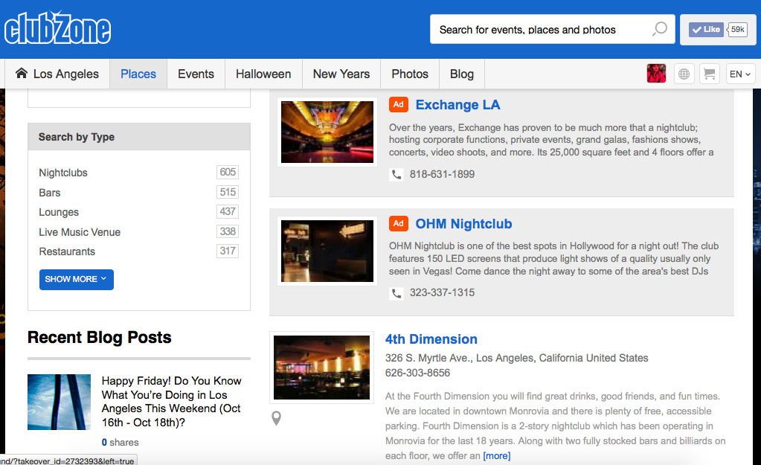This screenshot has height=465, width=761.
Task: Filter by Bars type
Action: click(50, 193)
